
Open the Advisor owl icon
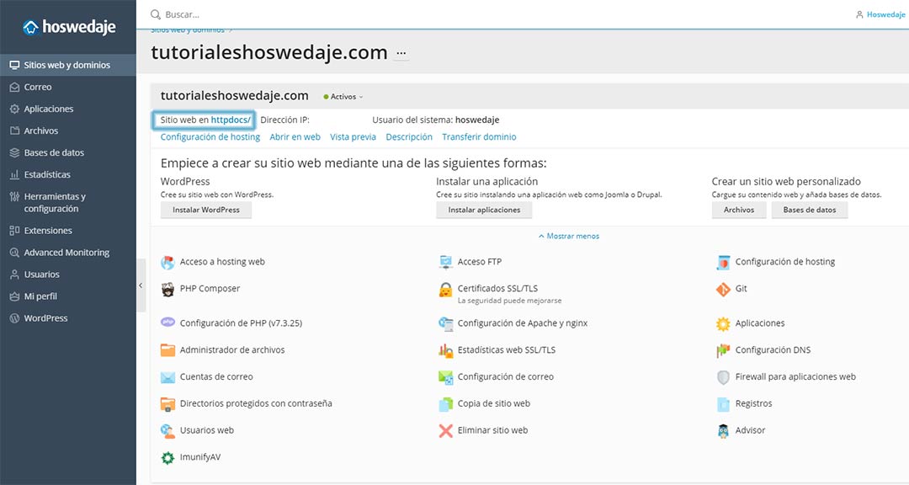[723, 430]
